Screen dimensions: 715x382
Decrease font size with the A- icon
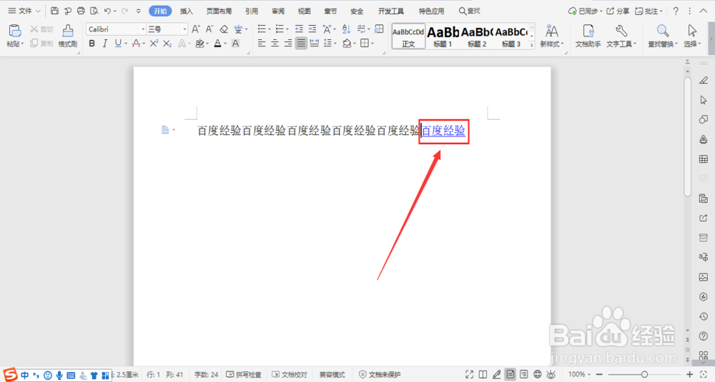[209, 29]
